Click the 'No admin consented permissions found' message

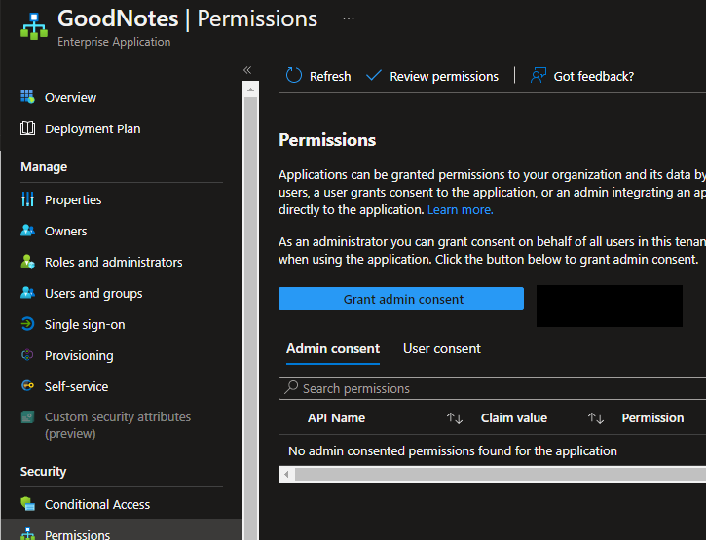tap(453, 450)
